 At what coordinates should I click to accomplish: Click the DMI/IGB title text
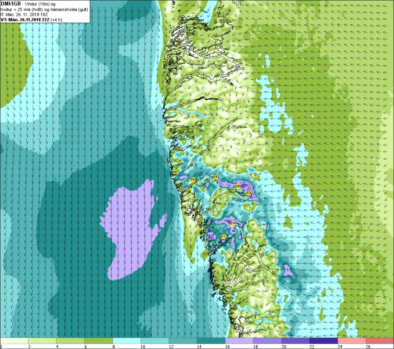pos(11,4)
